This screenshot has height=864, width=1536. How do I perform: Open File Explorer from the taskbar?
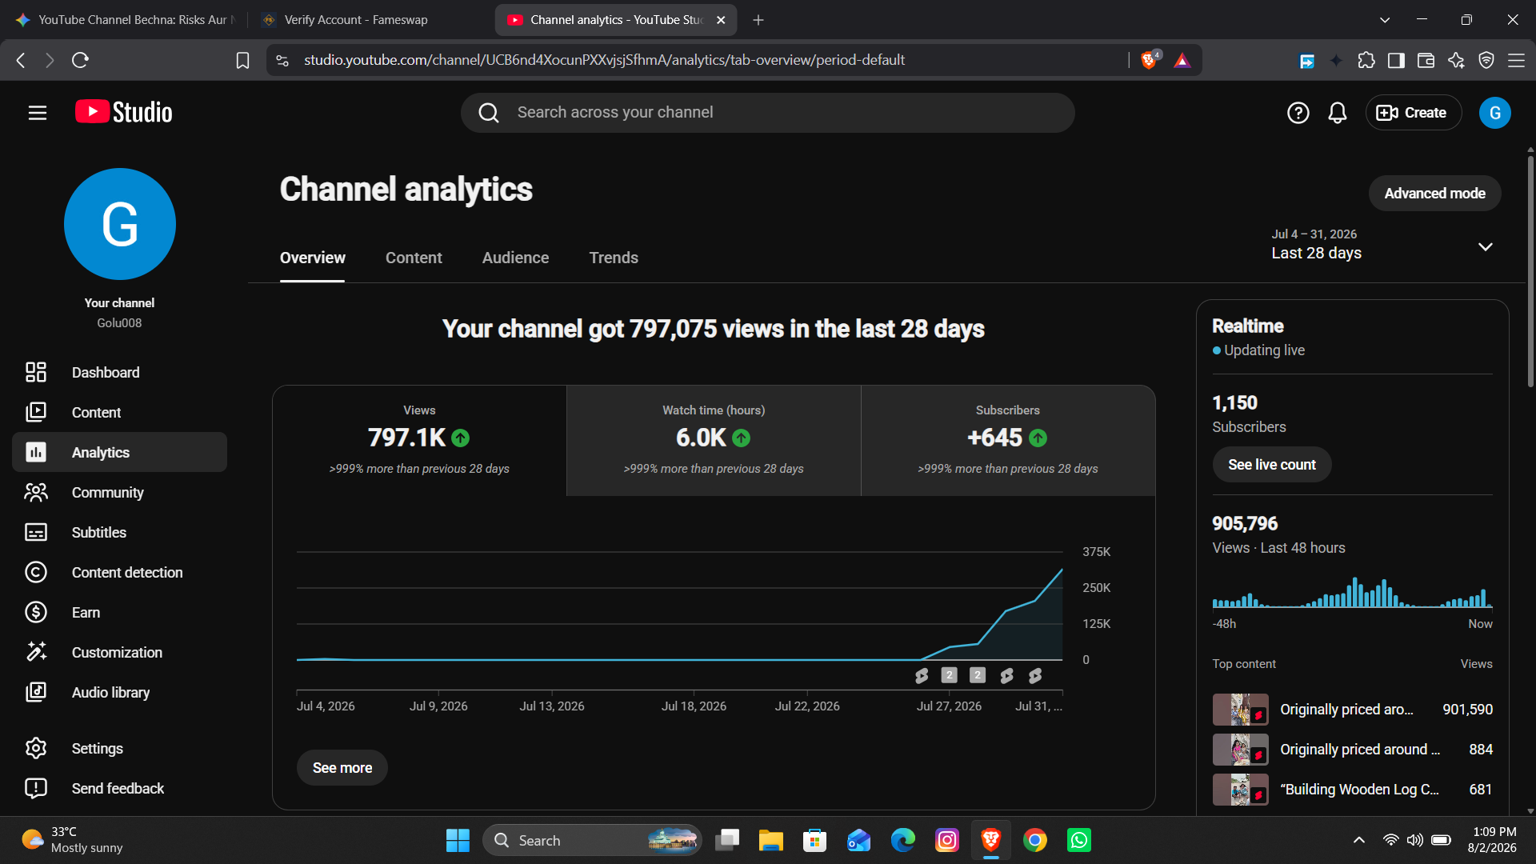tap(770, 840)
